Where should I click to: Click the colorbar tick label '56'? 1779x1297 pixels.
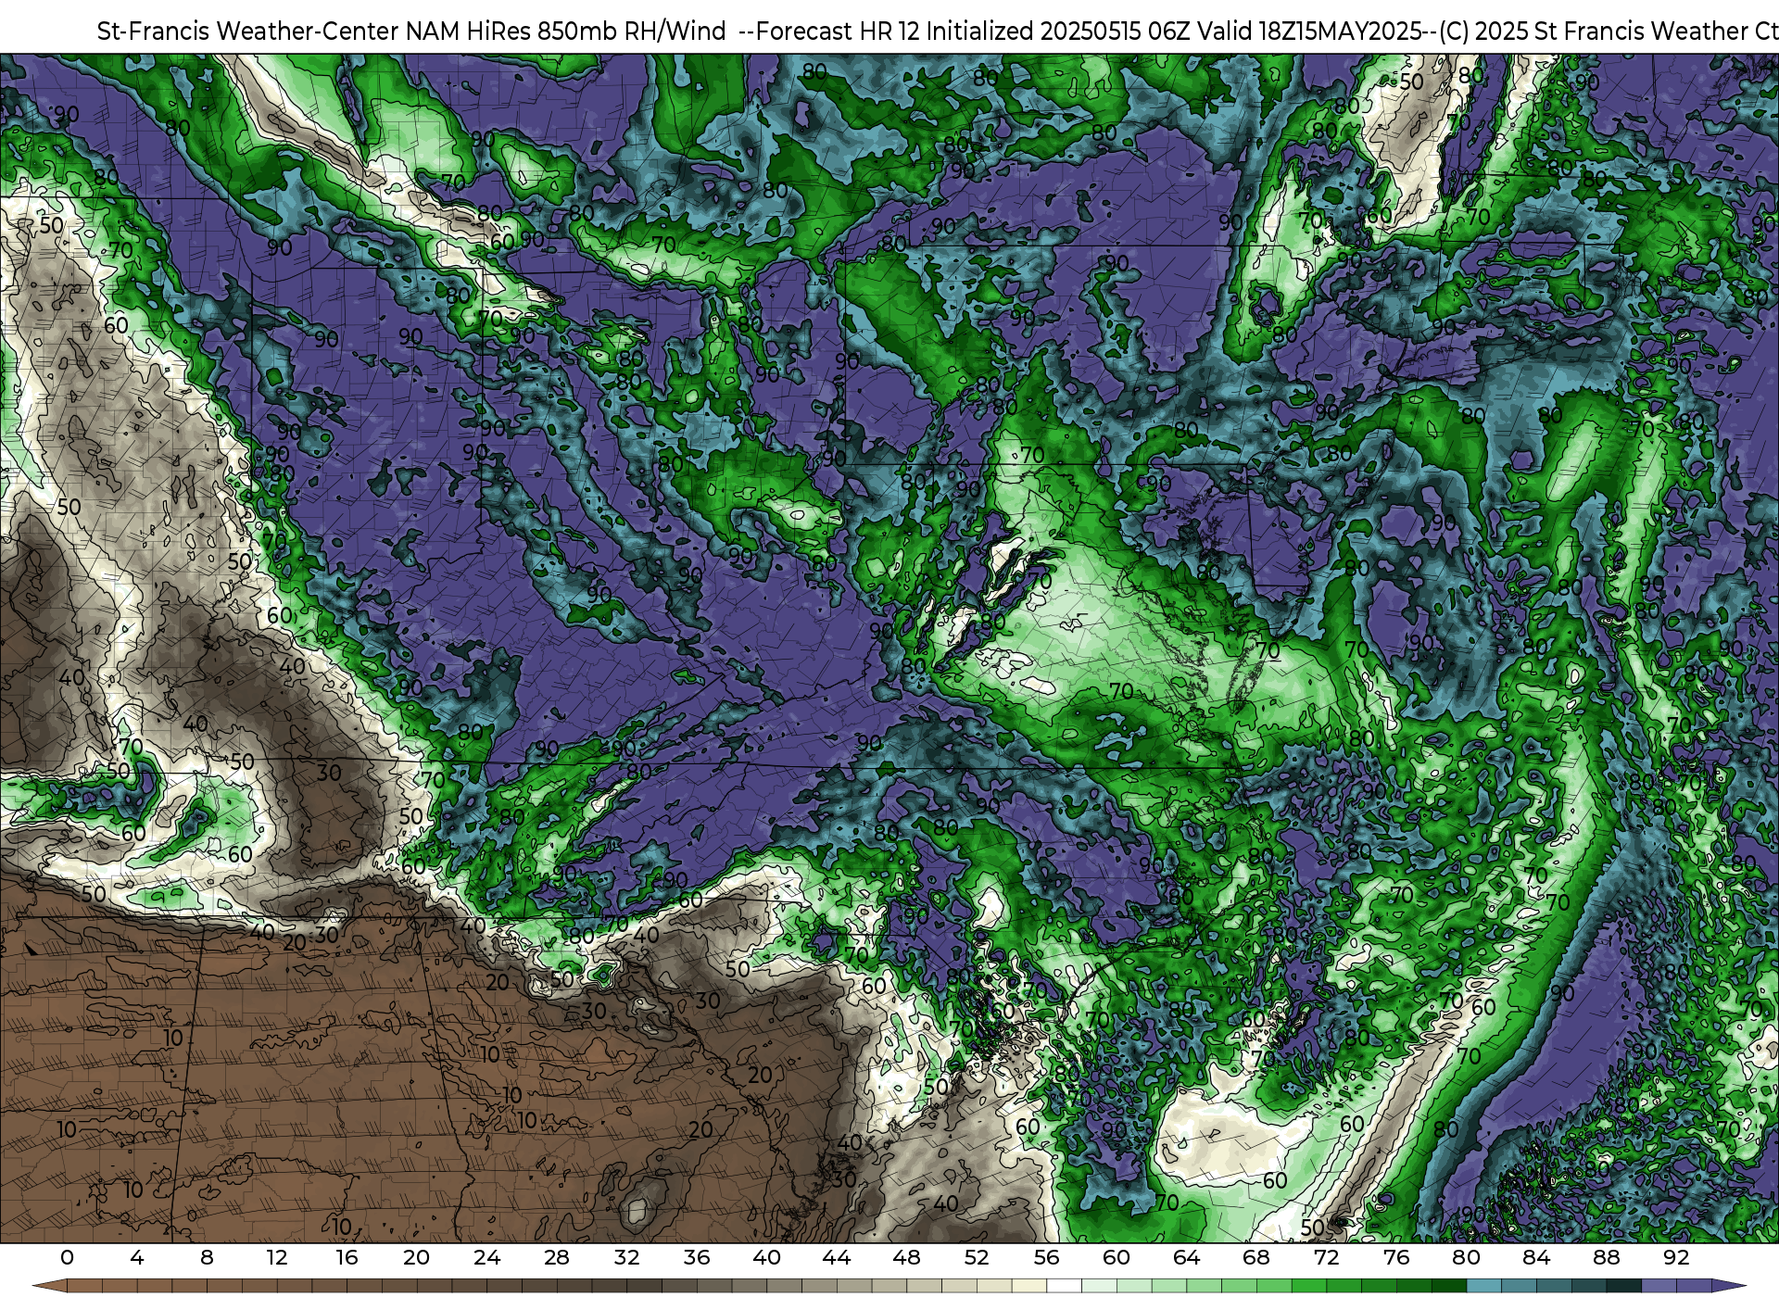coord(1046,1258)
